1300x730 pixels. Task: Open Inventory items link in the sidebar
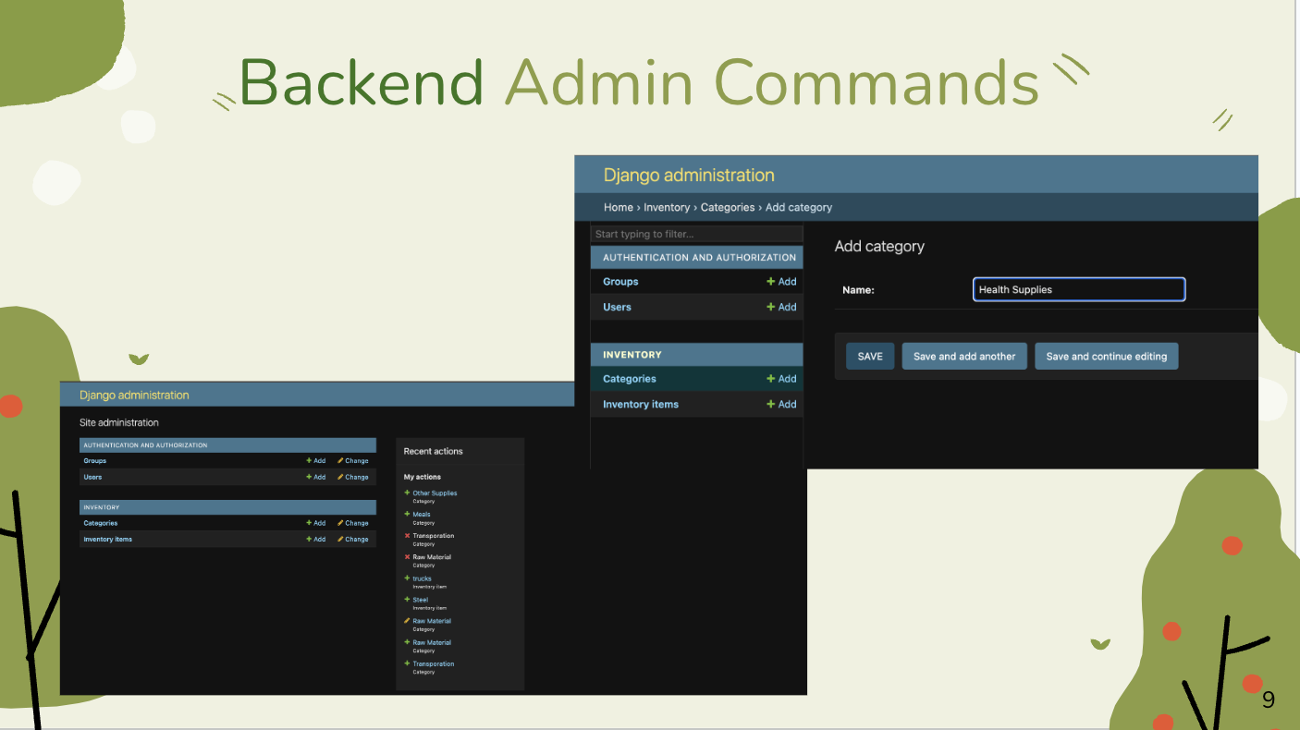pos(641,404)
